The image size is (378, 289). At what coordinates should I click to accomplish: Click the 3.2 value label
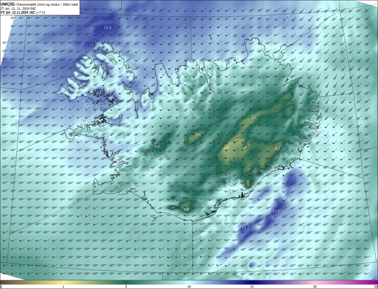(x=277, y=148)
